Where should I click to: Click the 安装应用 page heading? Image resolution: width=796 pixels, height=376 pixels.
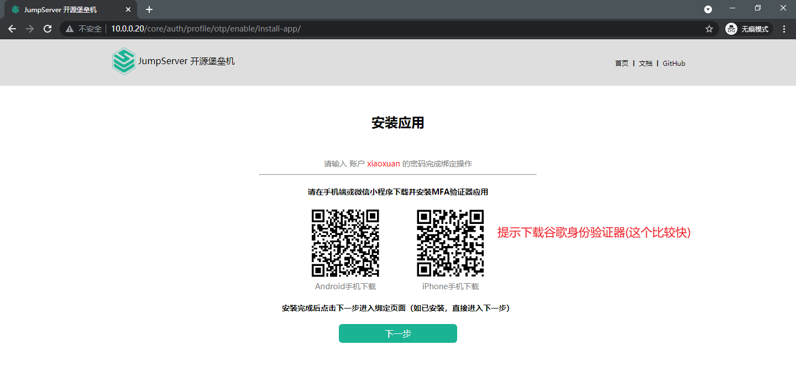(x=398, y=123)
